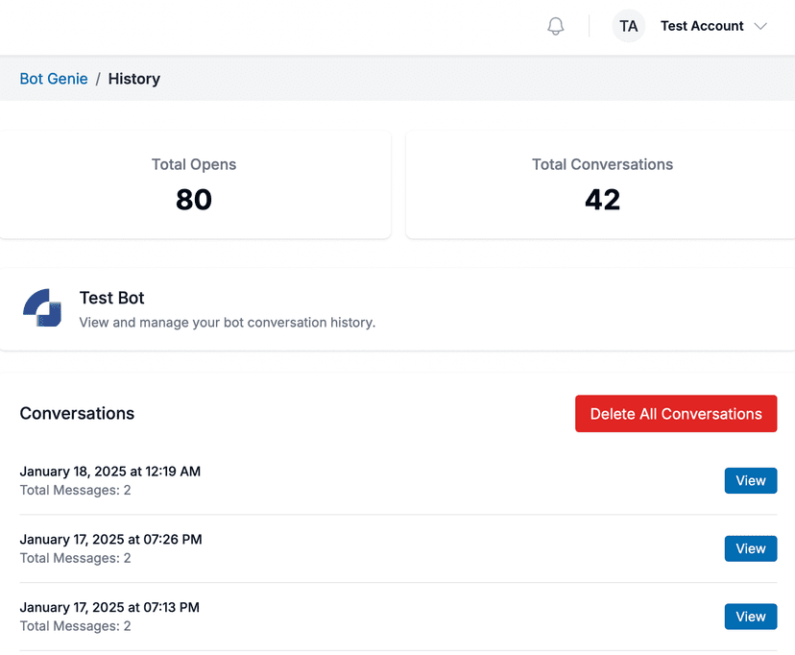Select History in the breadcrumb trail
This screenshot has width=795, height=655.
coord(133,79)
